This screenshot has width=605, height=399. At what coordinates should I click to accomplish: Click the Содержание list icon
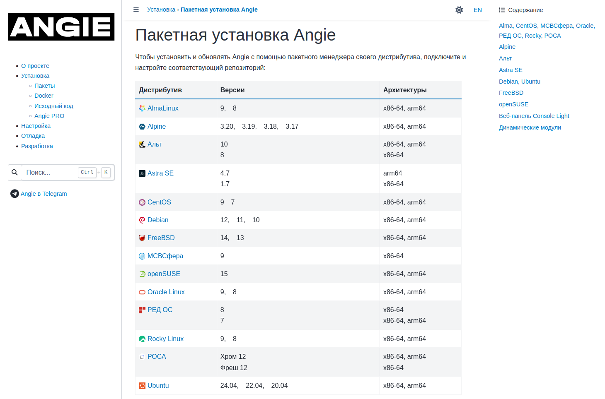[x=502, y=10]
